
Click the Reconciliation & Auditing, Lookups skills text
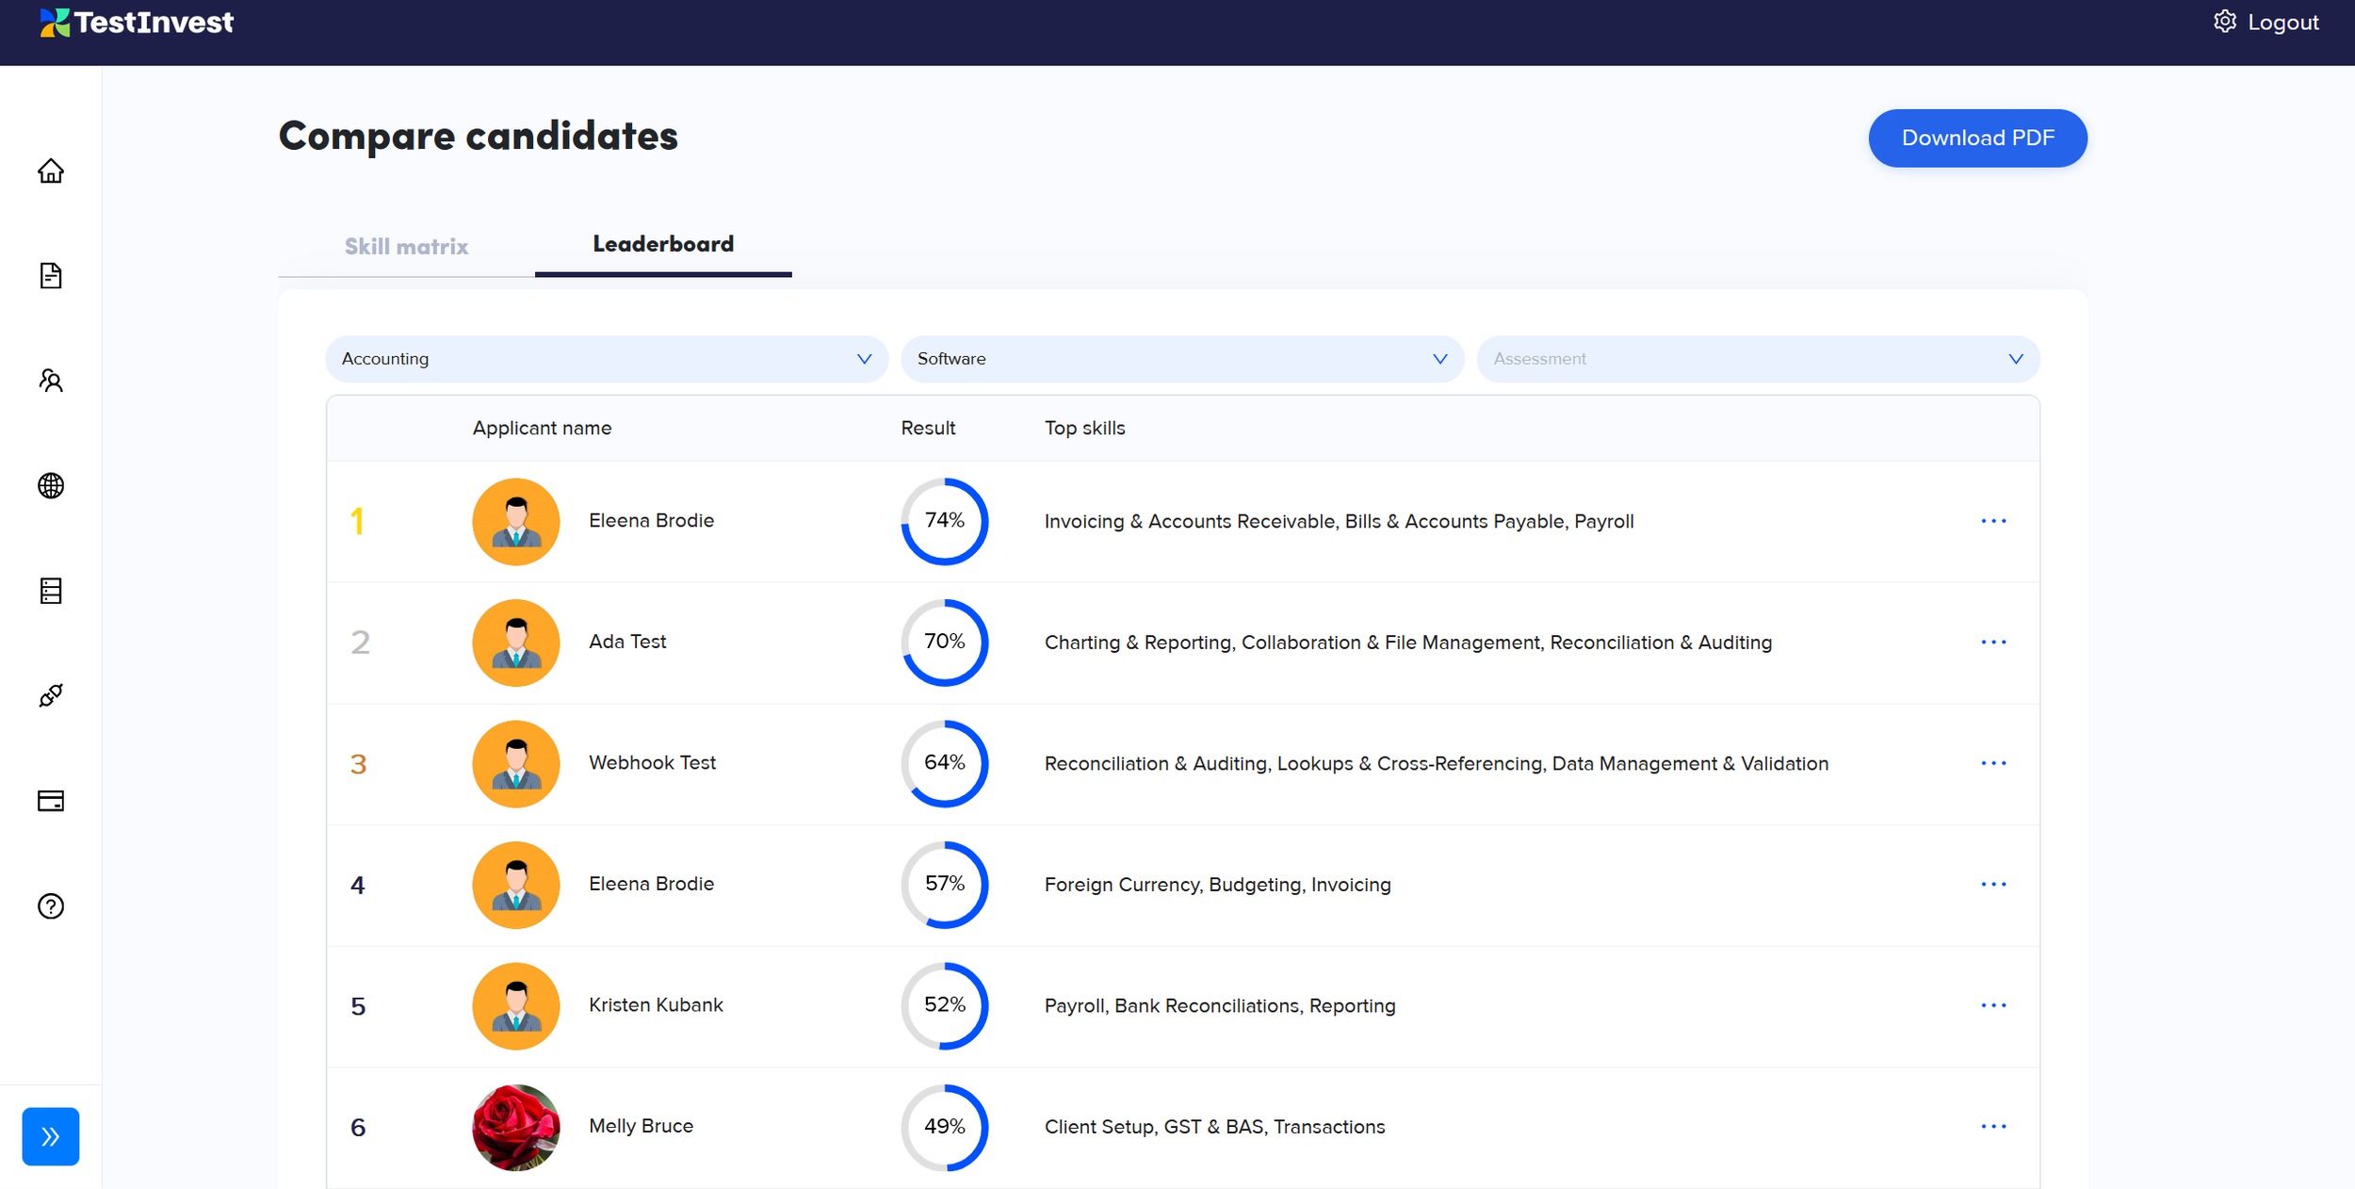click(1437, 764)
